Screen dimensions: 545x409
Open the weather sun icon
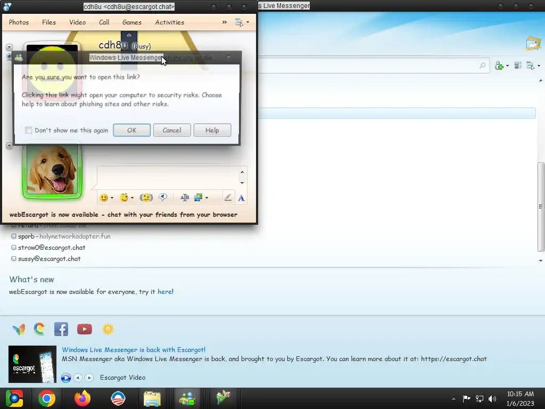(108, 329)
